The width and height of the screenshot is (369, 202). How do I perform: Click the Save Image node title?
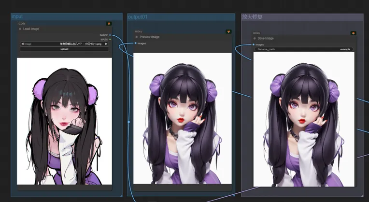point(266,38)
